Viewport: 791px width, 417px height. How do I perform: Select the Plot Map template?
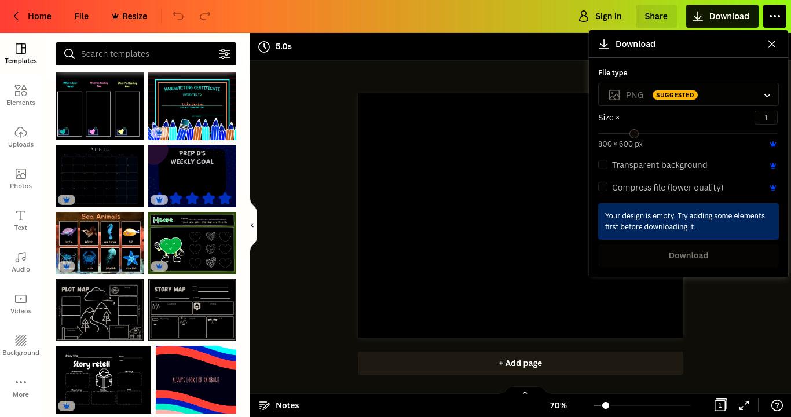(x=100, y=310)
